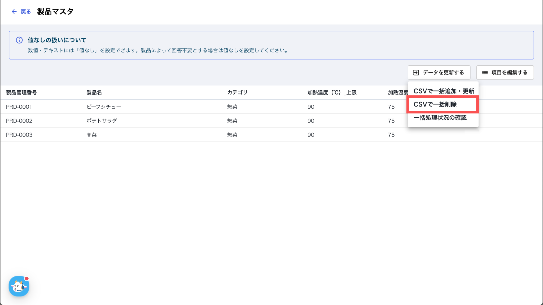Select CSVで一括追加・更新 menu item
The height and width of the screenshot is (305, 543).
point(444,91)
